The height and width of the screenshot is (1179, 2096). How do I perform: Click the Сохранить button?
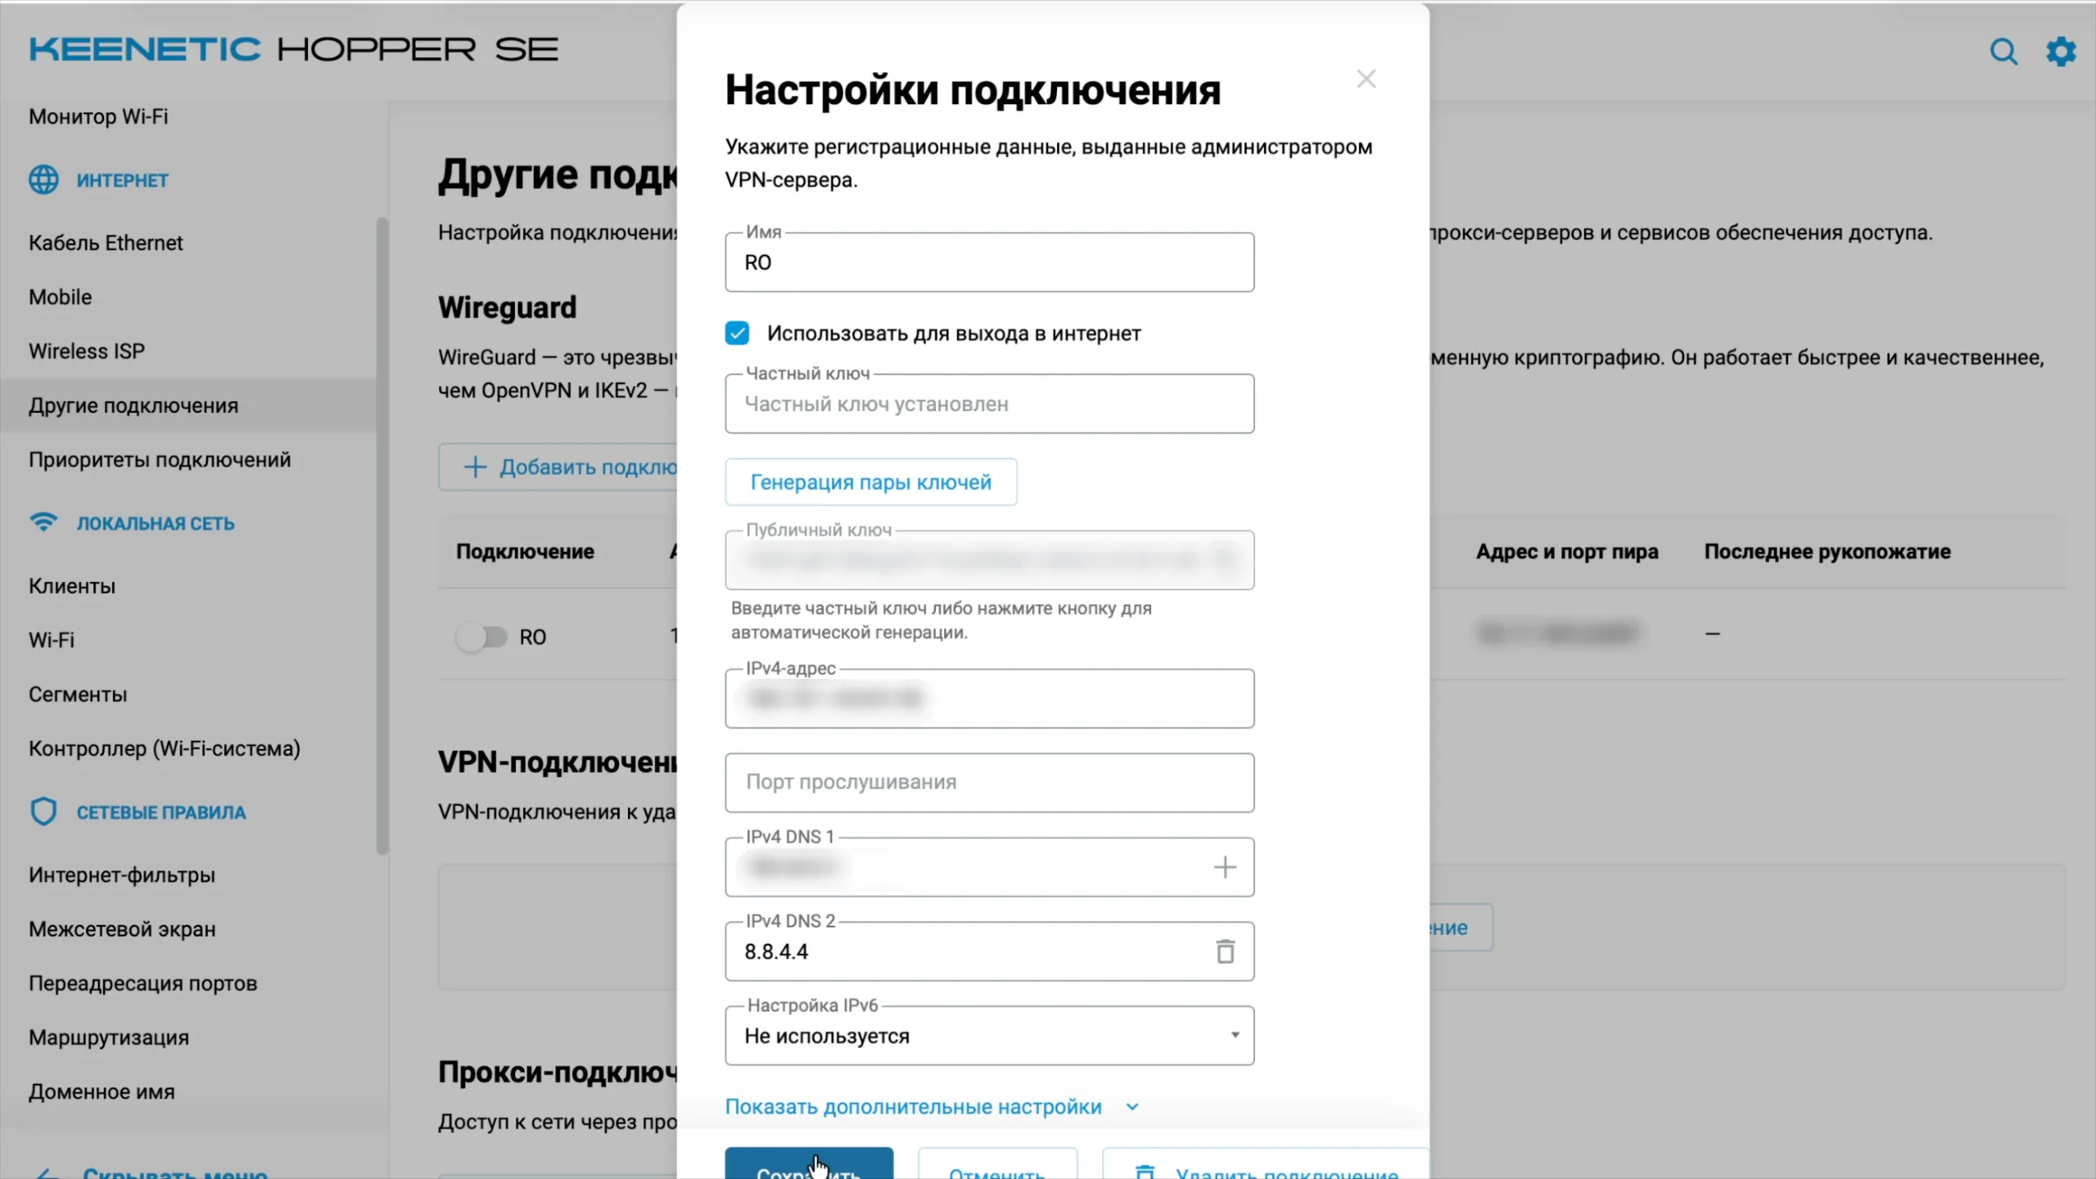pos(809,1163)
